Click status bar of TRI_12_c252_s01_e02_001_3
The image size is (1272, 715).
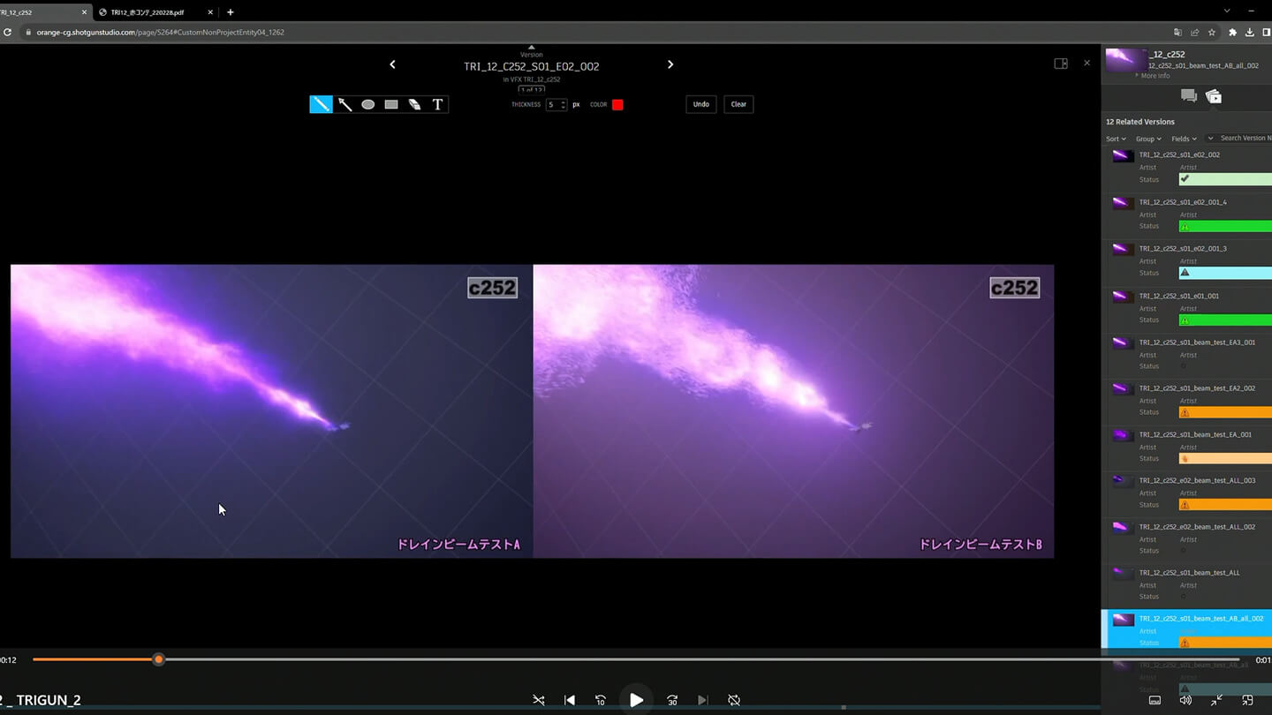click(x=1225, y=273)
